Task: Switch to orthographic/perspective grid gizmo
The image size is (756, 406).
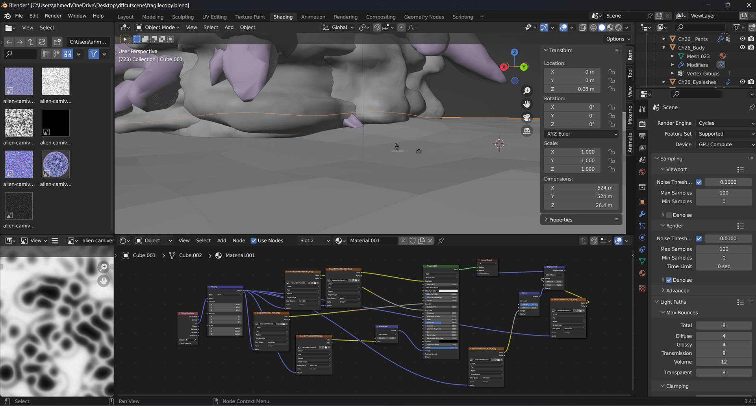Action: pyautogui.click(x=527, y=131)
